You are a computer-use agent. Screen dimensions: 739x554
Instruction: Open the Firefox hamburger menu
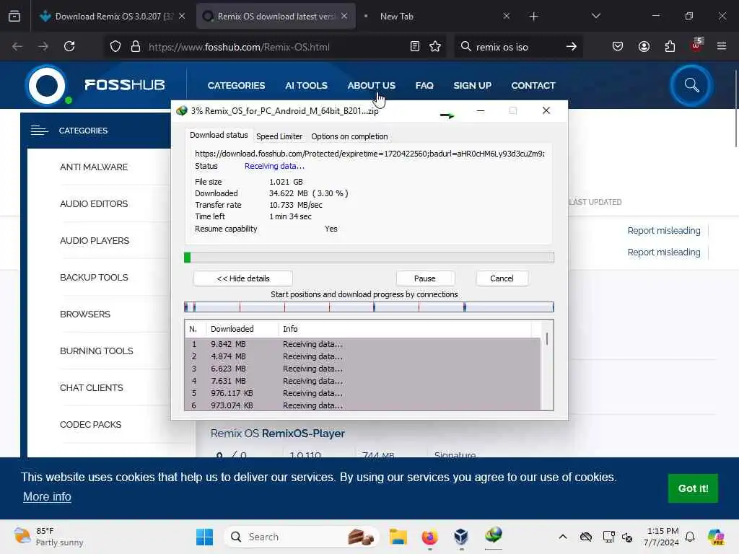tap(722, 46)
